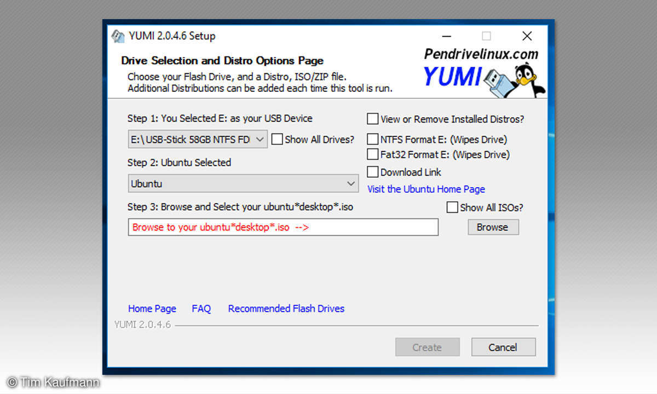Click Browse to pick the ISO file

point(493,227)
